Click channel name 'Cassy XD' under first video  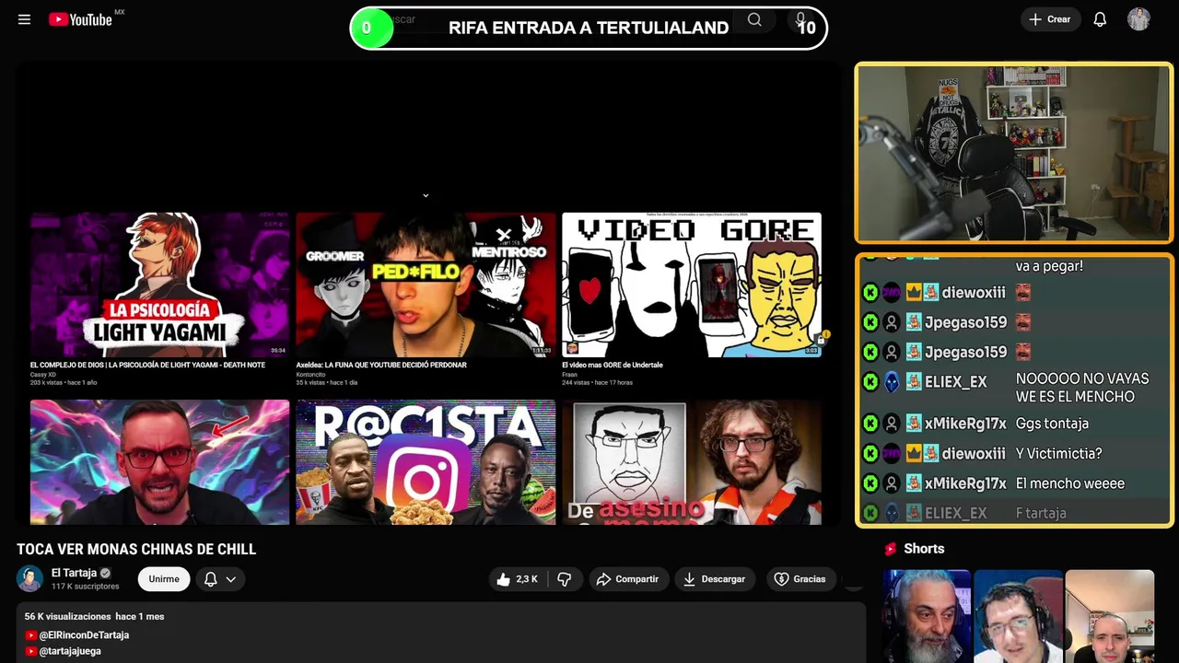pos(43,375)
